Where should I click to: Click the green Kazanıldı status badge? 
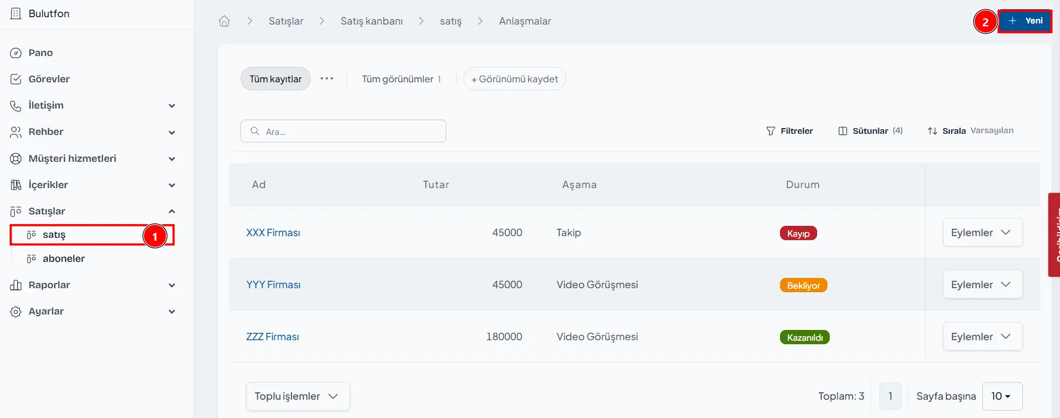click(x=805, y=337)
